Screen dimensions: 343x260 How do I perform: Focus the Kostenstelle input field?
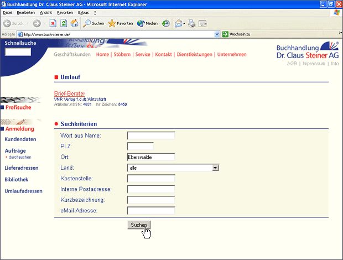pos(151,179)
